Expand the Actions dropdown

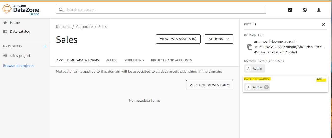click(x=219, y=39)
